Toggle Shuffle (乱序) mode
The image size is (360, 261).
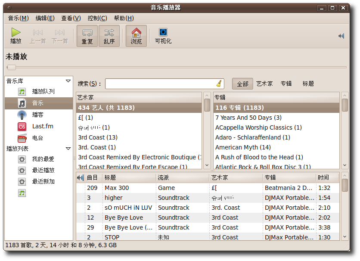point(109,36)
